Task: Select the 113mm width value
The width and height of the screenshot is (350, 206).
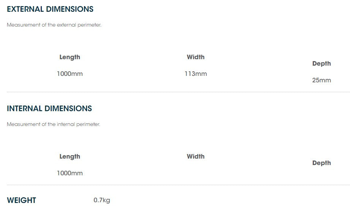Action: point(196,74)
